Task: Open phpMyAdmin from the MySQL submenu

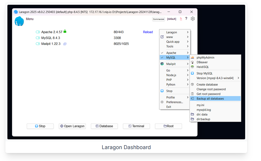Action: 205,58
